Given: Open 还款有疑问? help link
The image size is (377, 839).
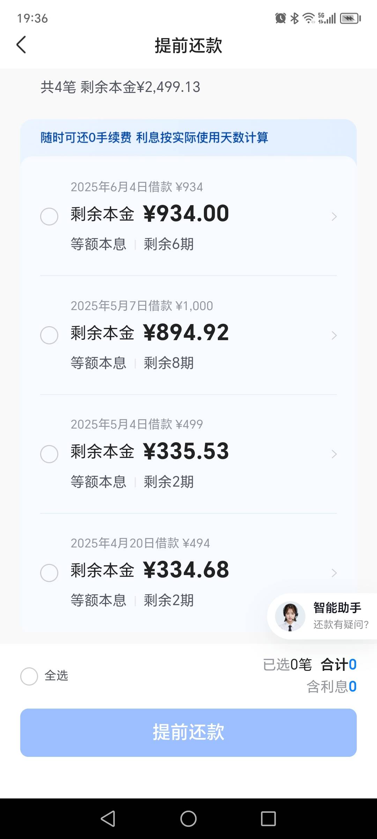Looking at the screenshot, I should click(341, 624).
